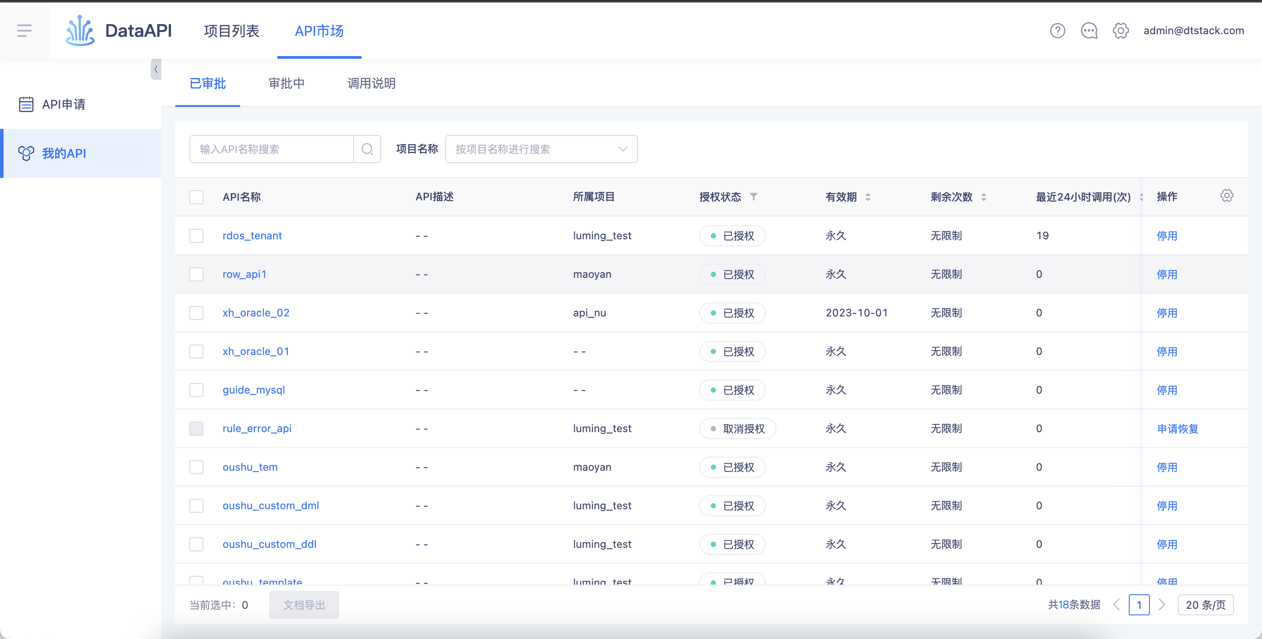Switch to 已审批 tab
The image size is (1262, 639).
click(x=207, y=83)
